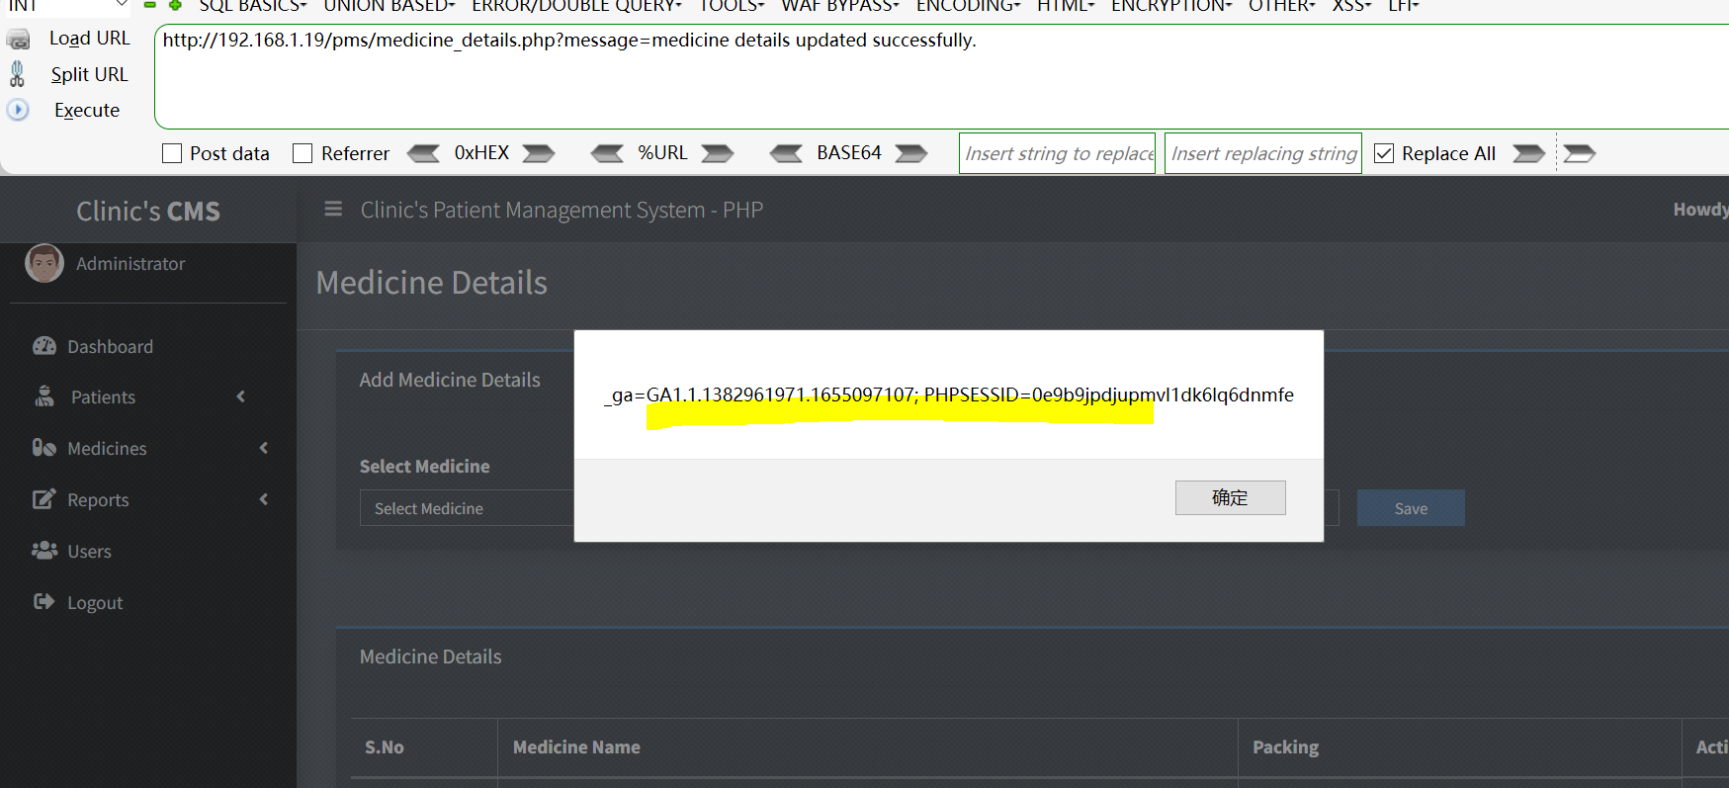Viewport: 1729px width, 788px height.
Task: Click the left arrow beside %URL
Action: [x=607, y=153]
